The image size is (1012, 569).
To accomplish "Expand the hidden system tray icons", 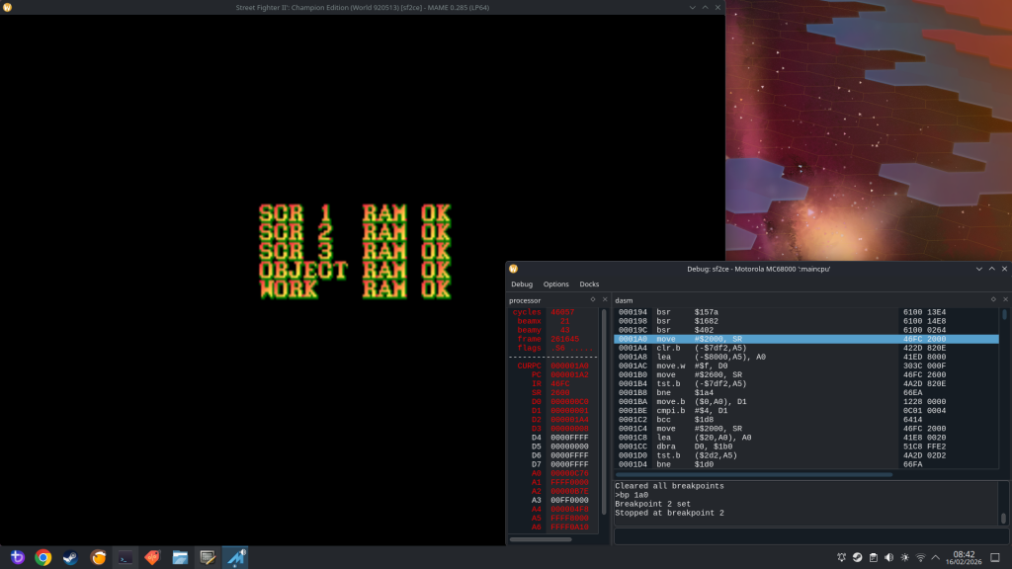I will click(x=937, y=557).
